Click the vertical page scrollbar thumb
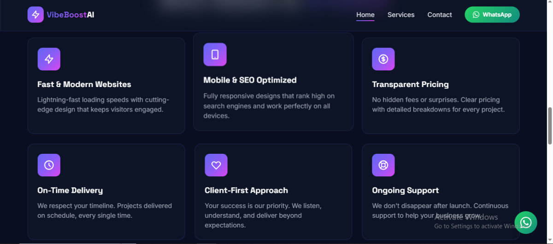The width and height of the screenshot is (553, 244). click(x=549, y=126)
